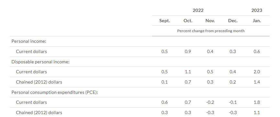Screen dimensions: 280x117
Task: Select PCE Current dollars Nov. value -0.2
Action: (x=210, y=102)
